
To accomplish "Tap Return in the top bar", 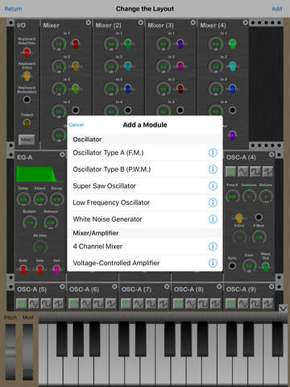I will coord(13,9).
